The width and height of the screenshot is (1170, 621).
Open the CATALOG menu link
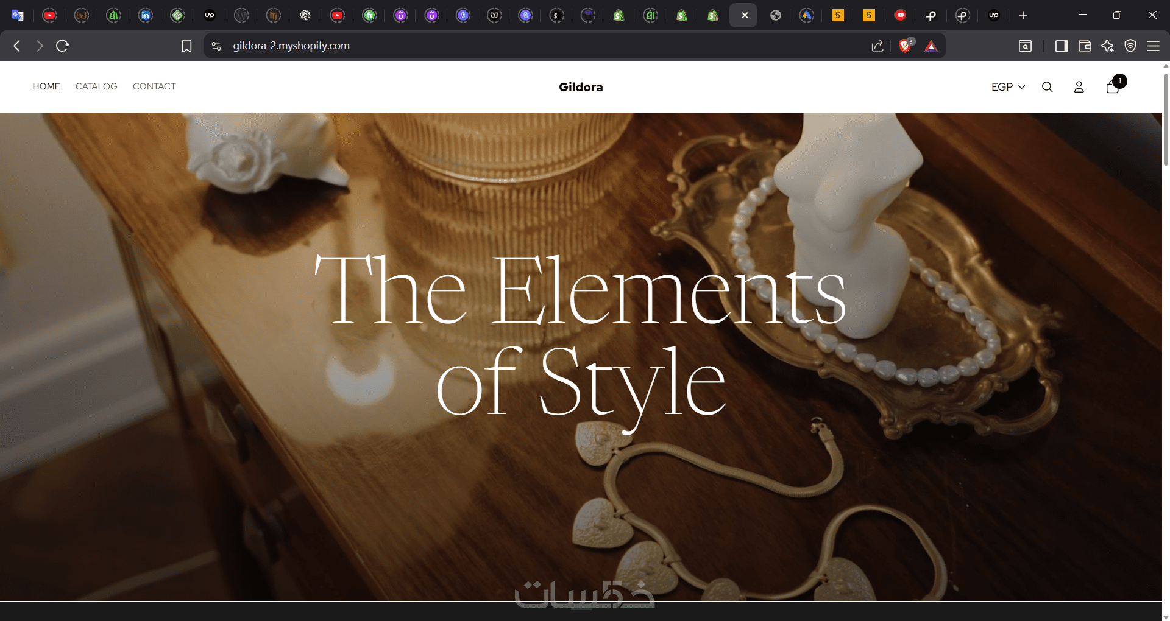pyautogui.click(x=96, y=86)
